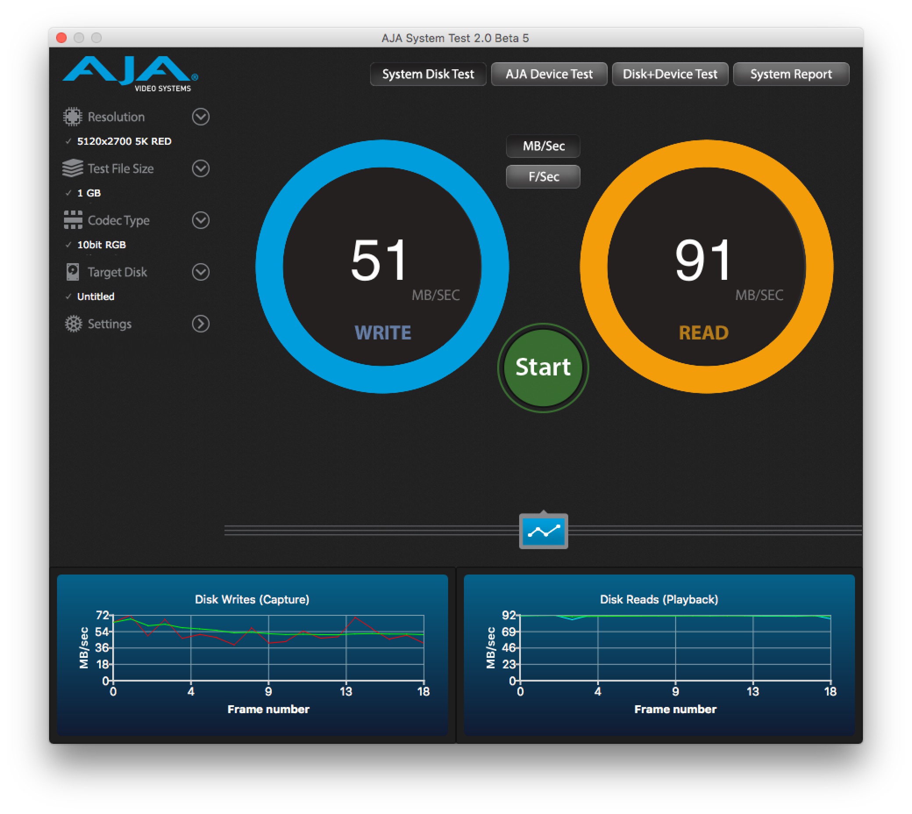Viewport: 912px width, 814px height.
Task: Toggle the graph view chart icon
Action: click(543, 531)
